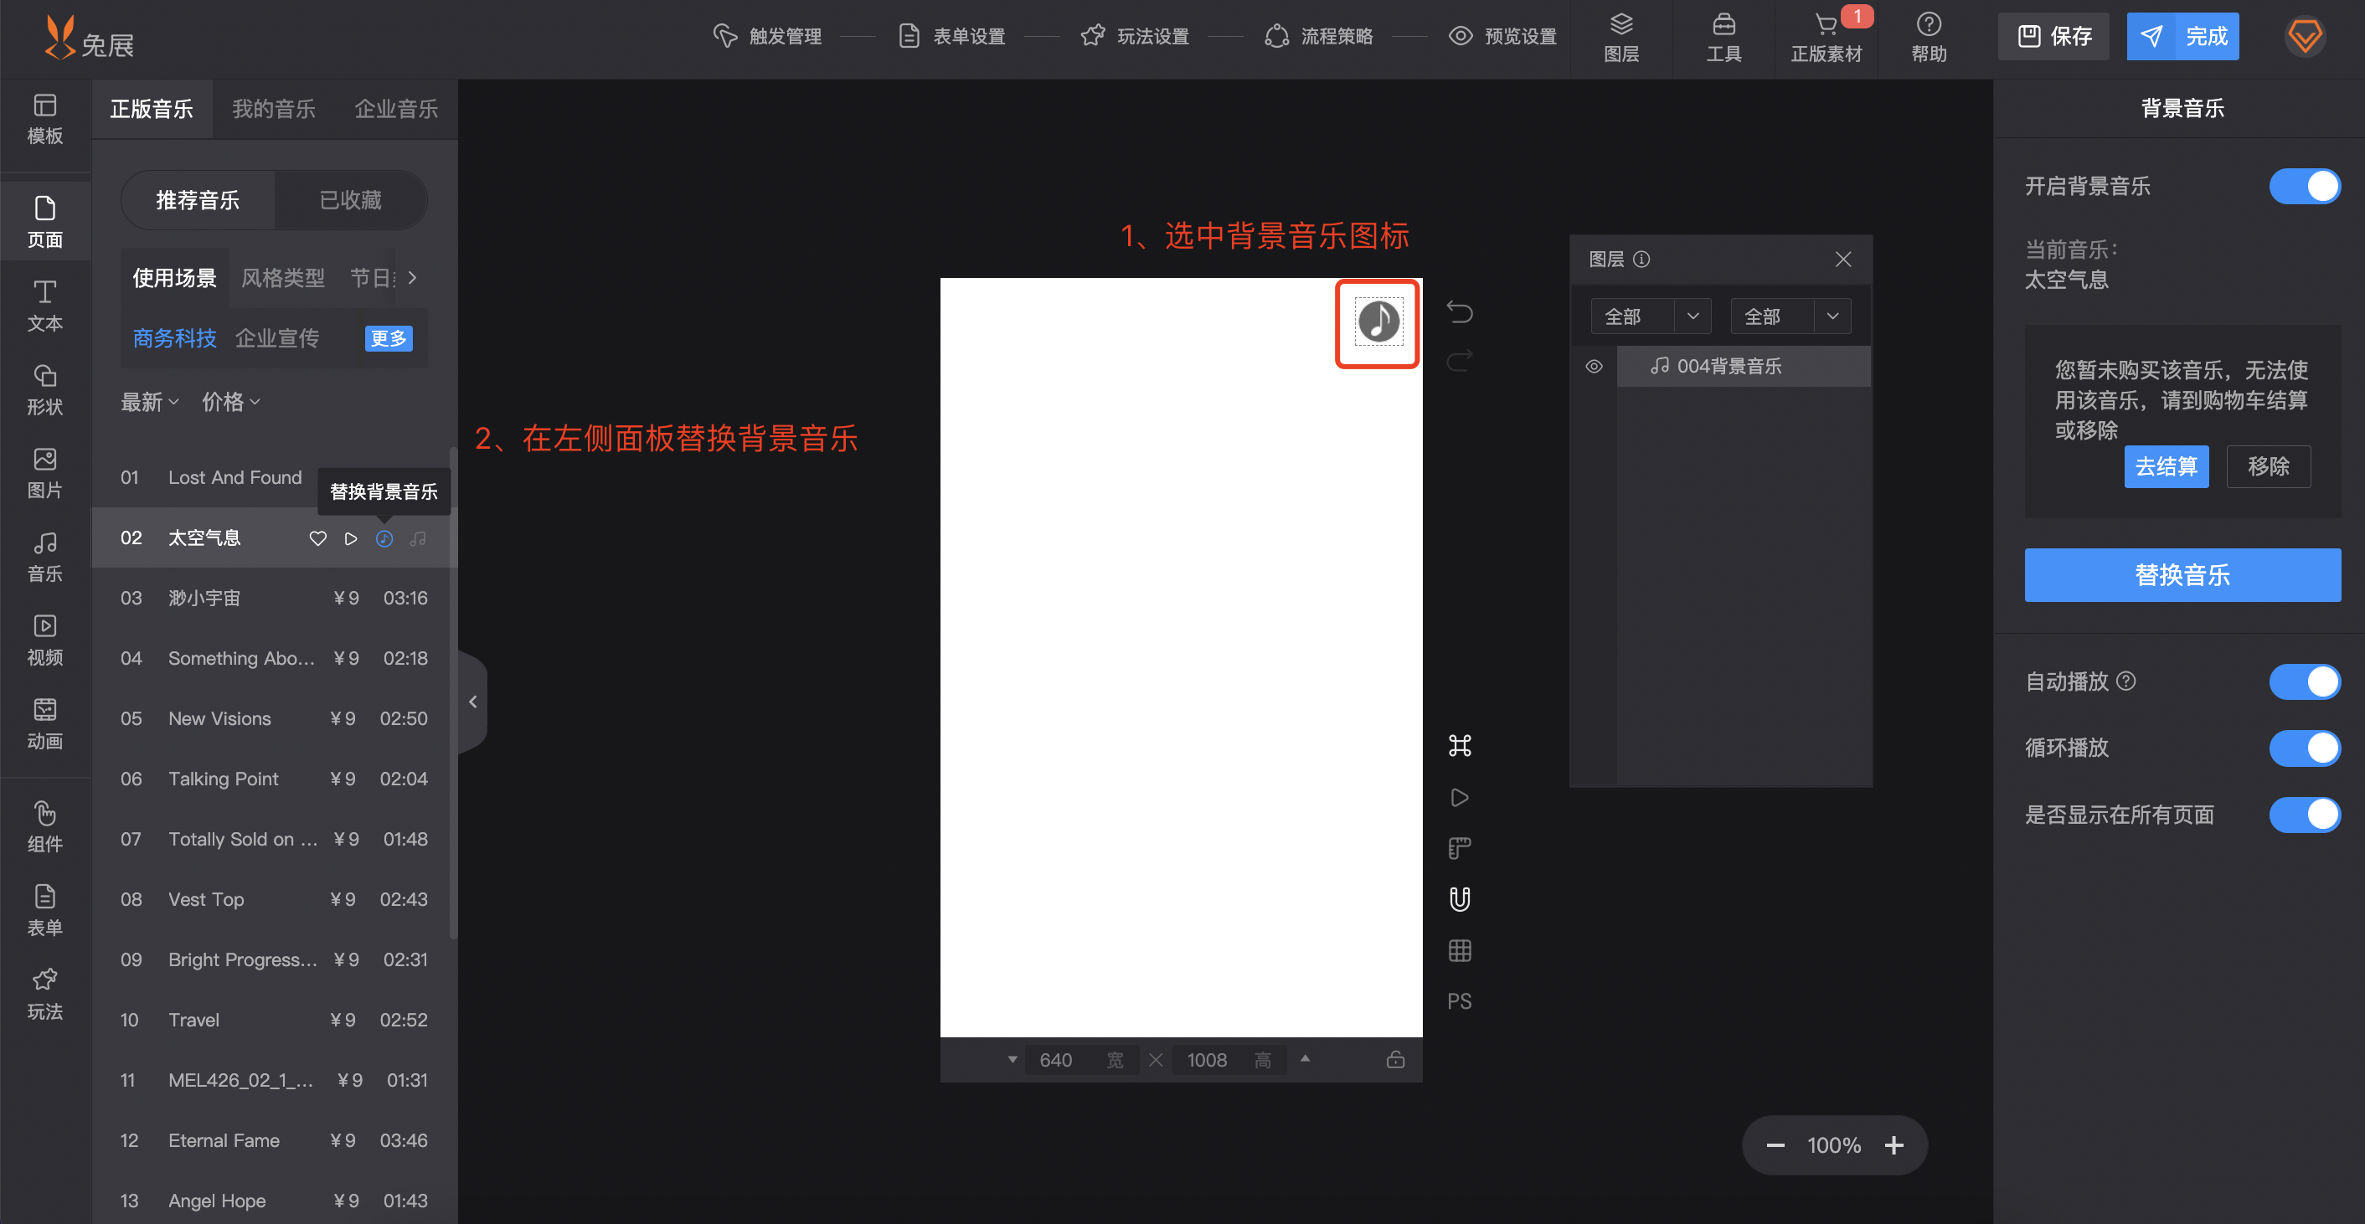Open the 预览设置 step in top bar
Screen dimensions: 2365x1224
[1502, 36]
